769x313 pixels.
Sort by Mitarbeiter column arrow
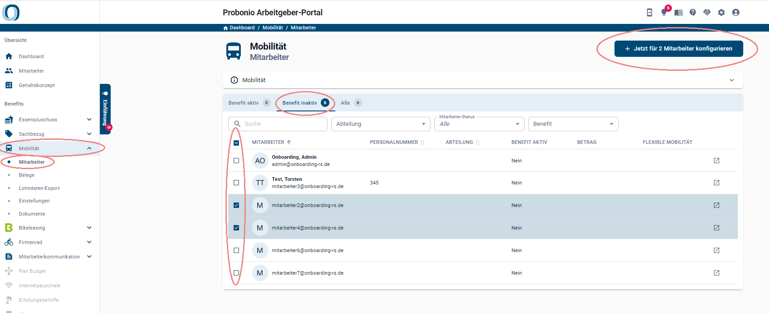(289, 142)
